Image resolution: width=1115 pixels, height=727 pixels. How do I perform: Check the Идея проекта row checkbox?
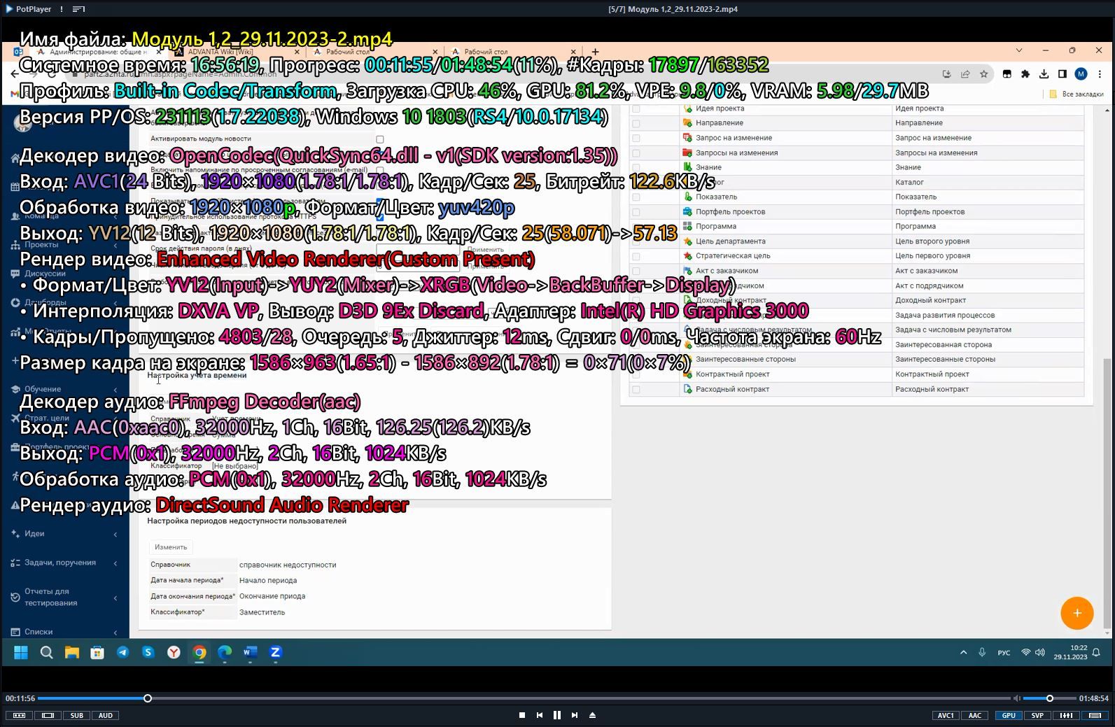(636, 108)
